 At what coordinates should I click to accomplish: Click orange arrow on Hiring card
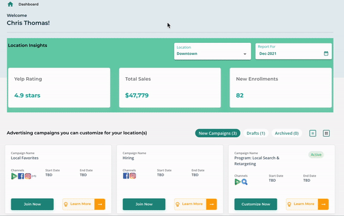pos(212,204)
